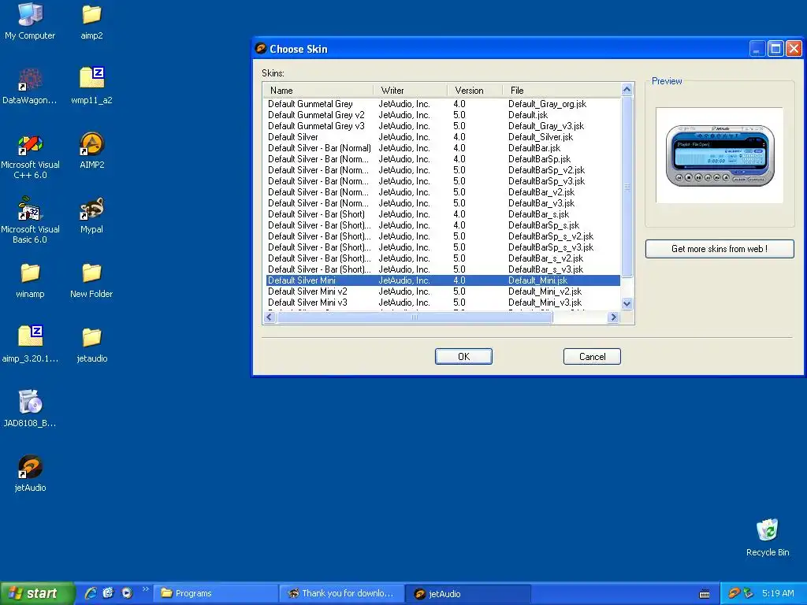
Task: Click the horizontal scroll right arrow
Action: pyautogui.click(x=613, y=317)
